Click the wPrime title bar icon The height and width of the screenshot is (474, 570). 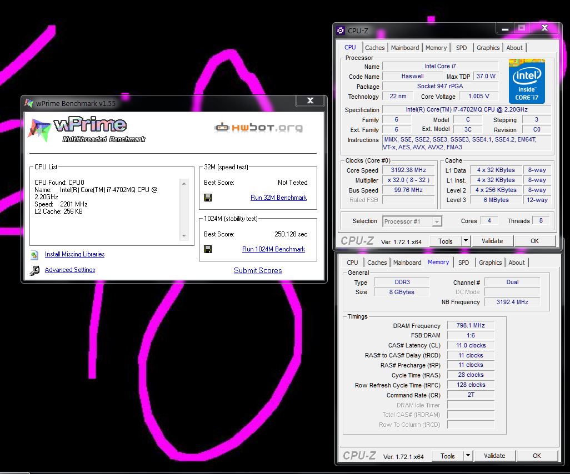(29, 103)
